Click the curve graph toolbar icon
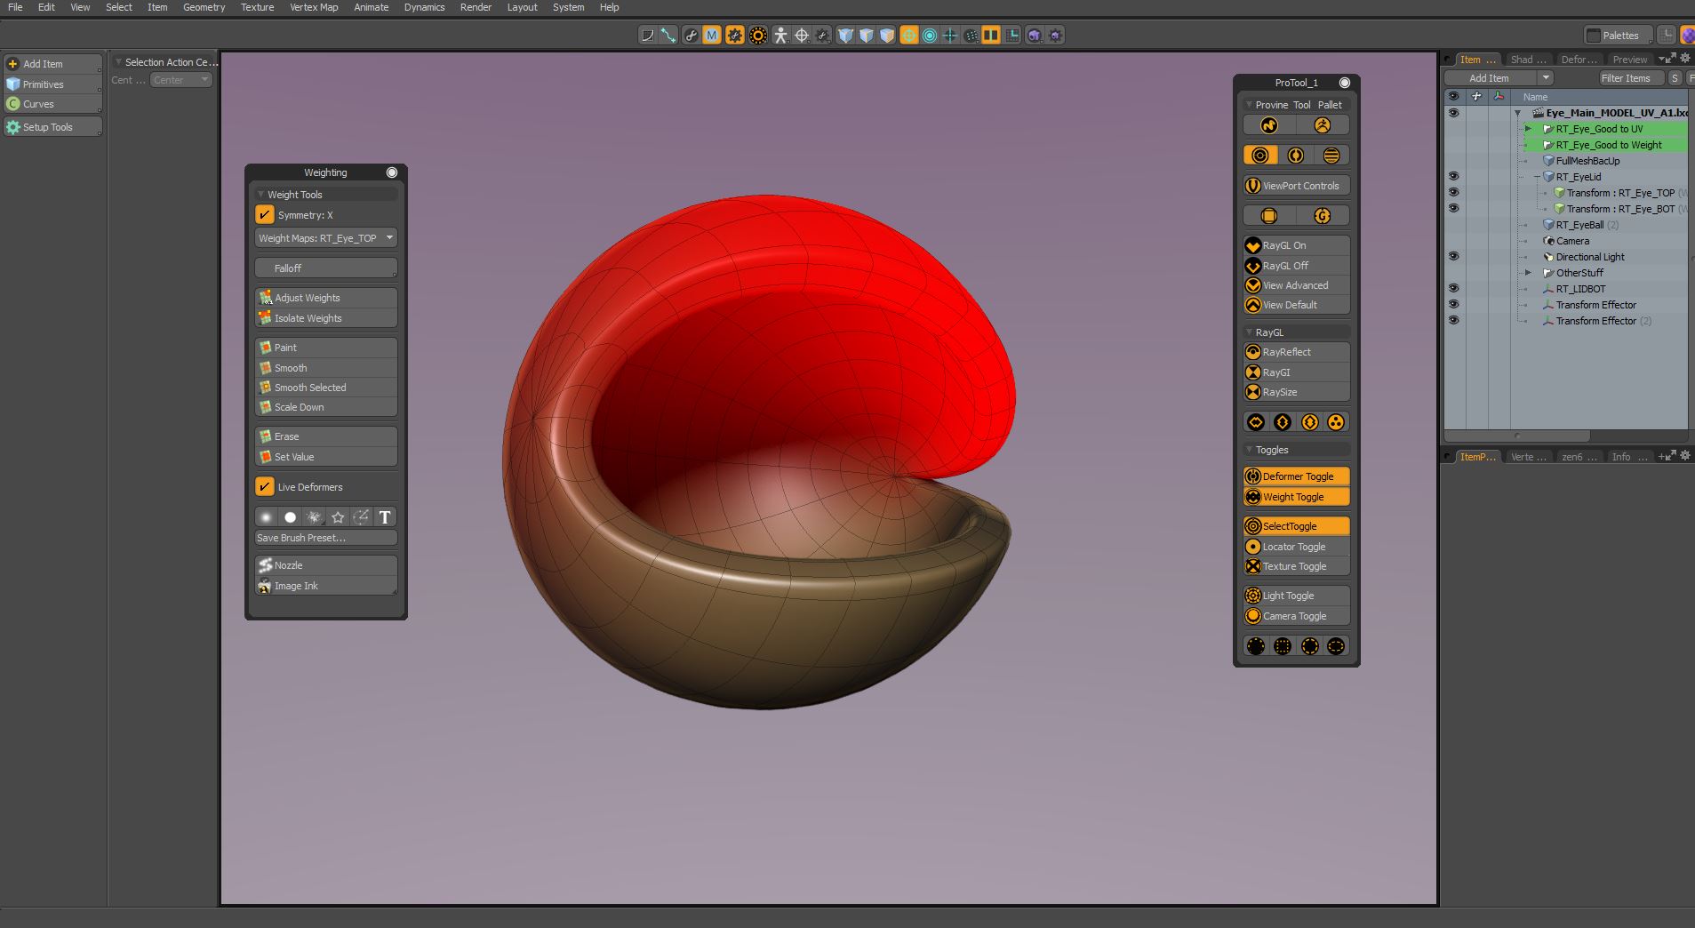 647,36
